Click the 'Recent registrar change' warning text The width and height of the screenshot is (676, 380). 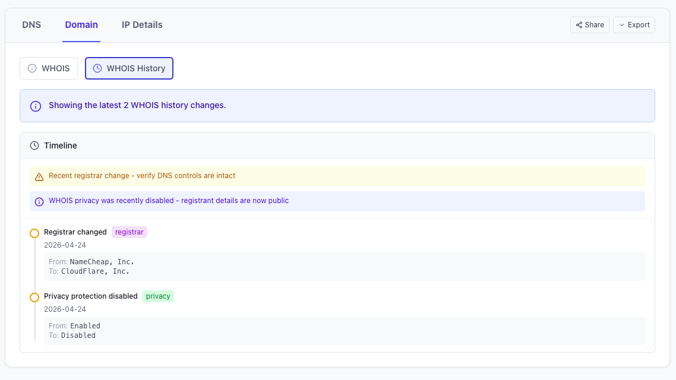(142, 176)
